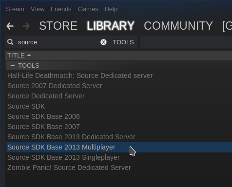Select the Source Dedicated Server entry
Screen dimensions: 232x187
tap(119, 96)
